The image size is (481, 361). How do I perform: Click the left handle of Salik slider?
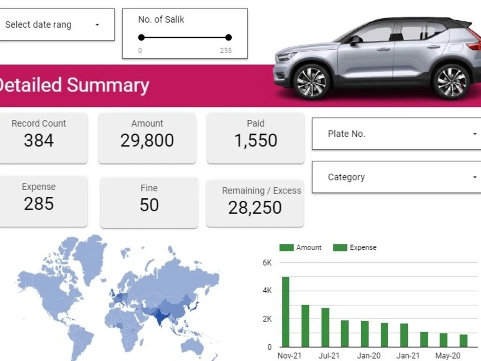pyautogui.click(x=141, y=38)
